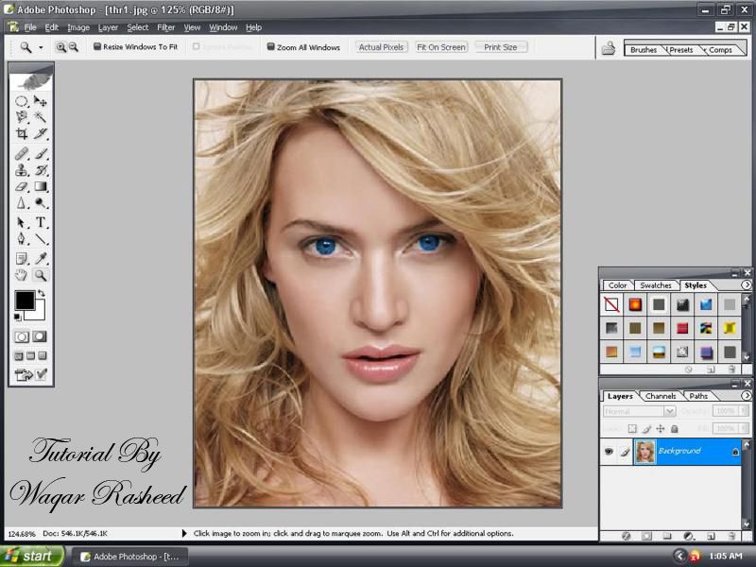Enable Resize Windows To Fit checkbox
The image size is (756, 567).
[x=97, y=47]
